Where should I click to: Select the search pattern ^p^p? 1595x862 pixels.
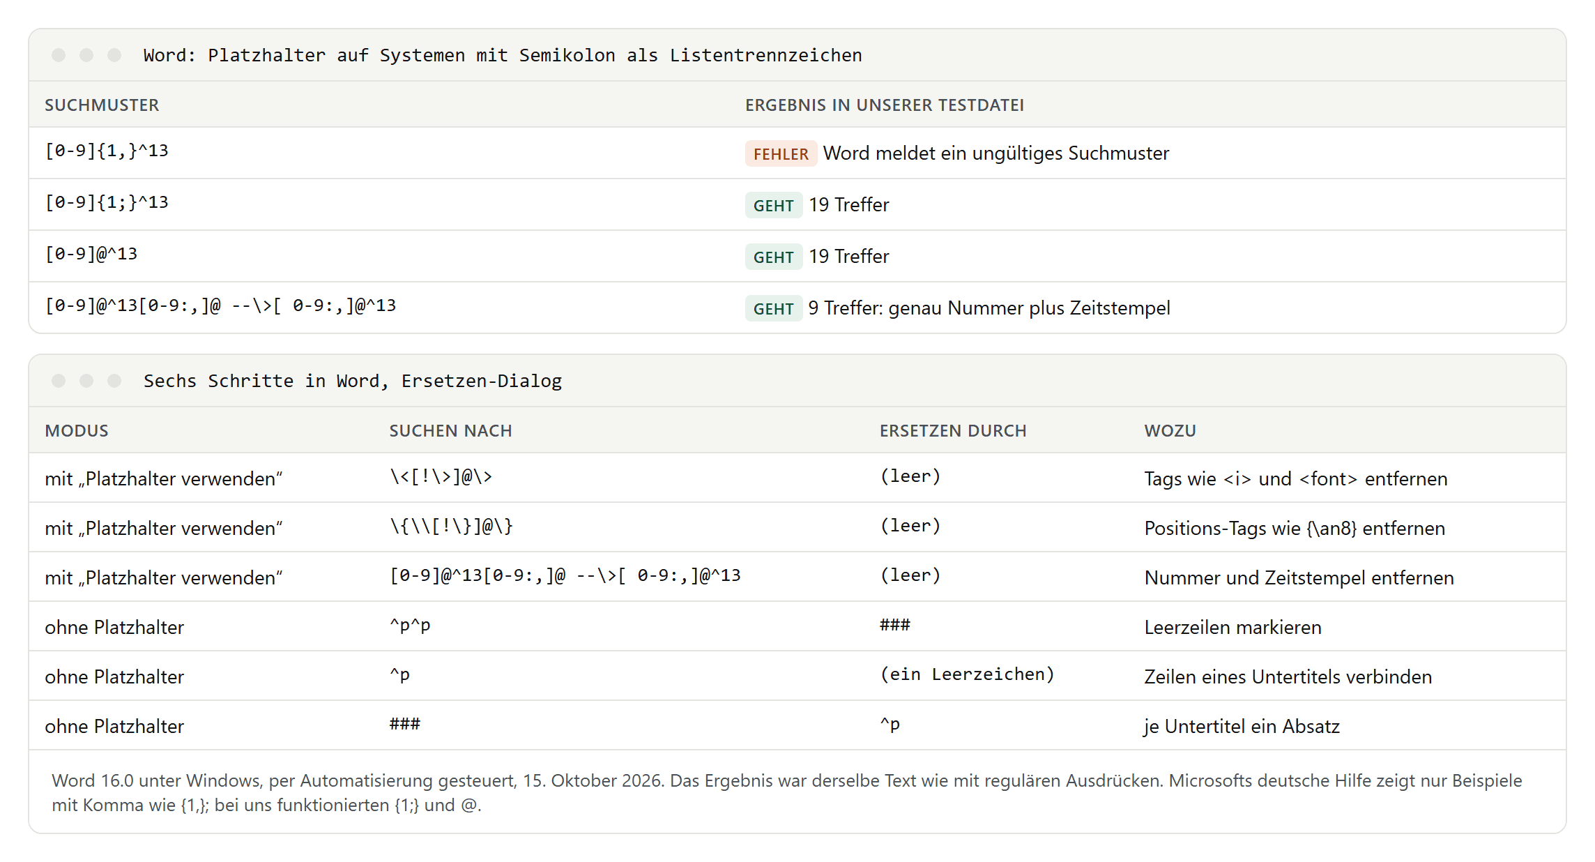pos(410,625)
